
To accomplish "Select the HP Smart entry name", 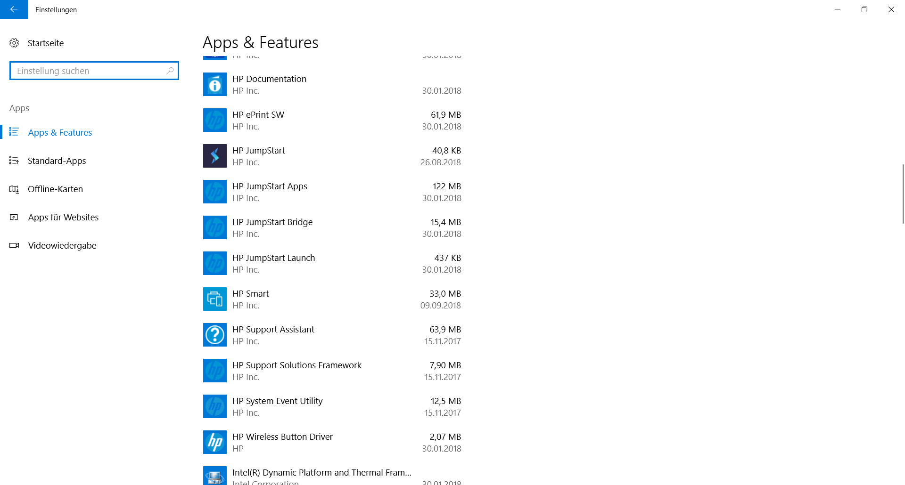I will point(250,293).
